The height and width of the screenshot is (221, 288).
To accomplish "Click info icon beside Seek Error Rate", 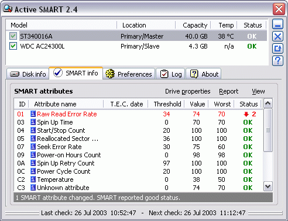I will (33, 147).
